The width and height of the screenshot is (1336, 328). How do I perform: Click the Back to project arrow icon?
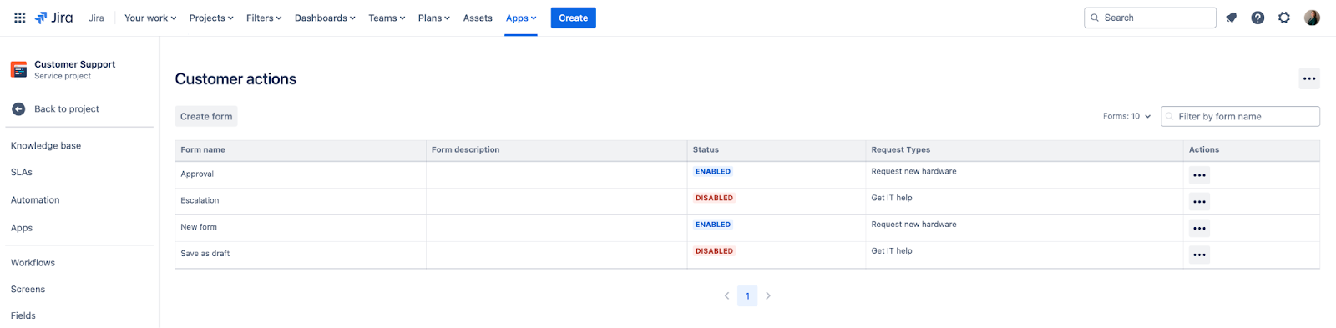[18, 109]
